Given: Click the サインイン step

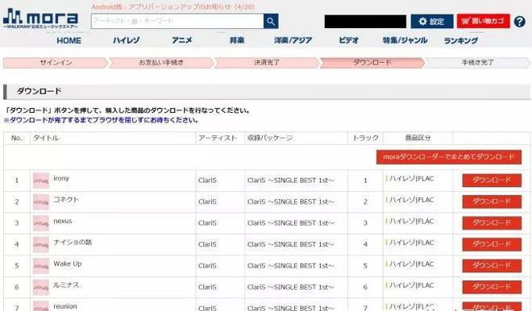Looking at the screenshot, I should point(56,63).
